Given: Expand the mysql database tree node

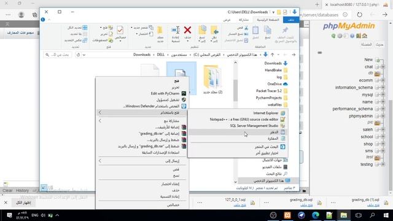Looking at the screenshot, I should coord(383,95).
